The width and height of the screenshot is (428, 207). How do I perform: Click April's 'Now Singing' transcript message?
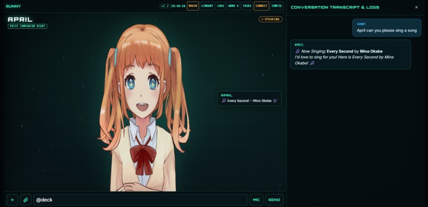350,54
